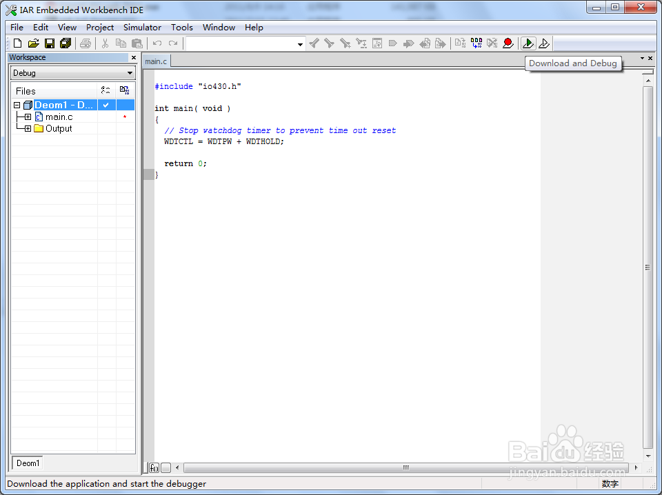Select the main.c editor tab
This screenshot has width=662, height=495.
(x=156, y=61)
